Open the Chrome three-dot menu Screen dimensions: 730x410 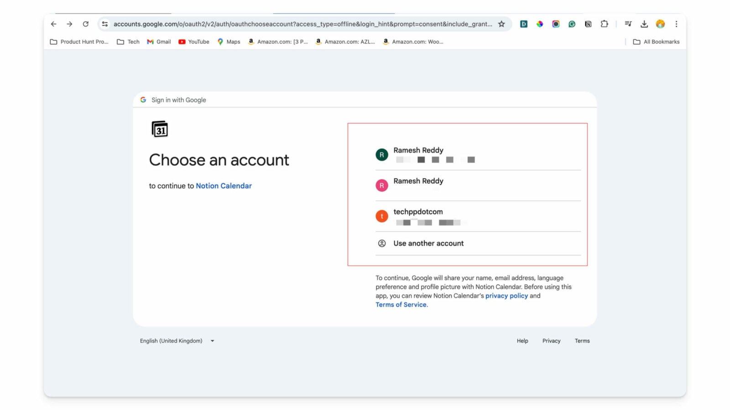[x=677, y=24]
